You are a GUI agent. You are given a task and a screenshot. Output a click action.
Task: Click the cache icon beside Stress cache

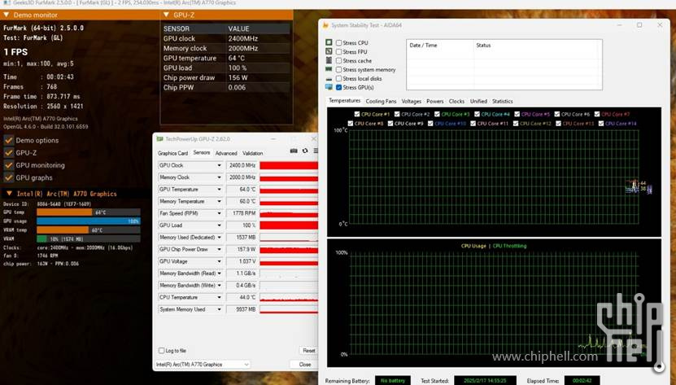pos(329,60)
